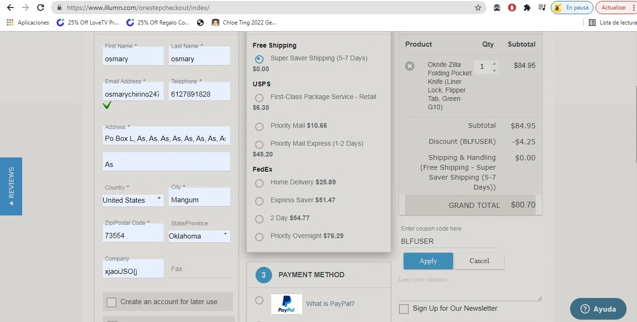
Task: Click the address bar URL
Action: tap(138, 8)
